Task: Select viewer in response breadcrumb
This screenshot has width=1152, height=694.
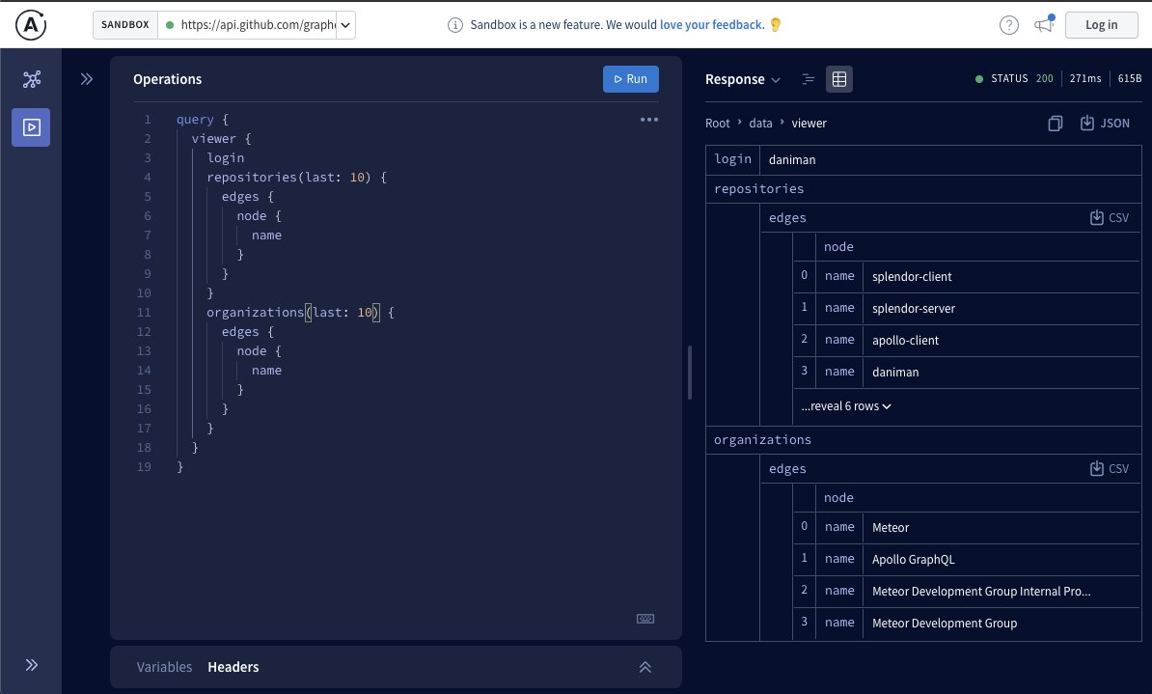Action: click(809, 124)
